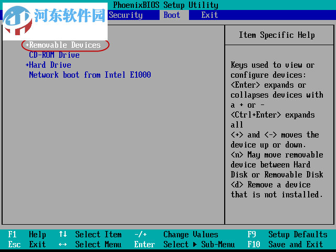336x252 pixels.
Task: Click the F9 Setup Defaults hint
Action: tap(288, 235)
